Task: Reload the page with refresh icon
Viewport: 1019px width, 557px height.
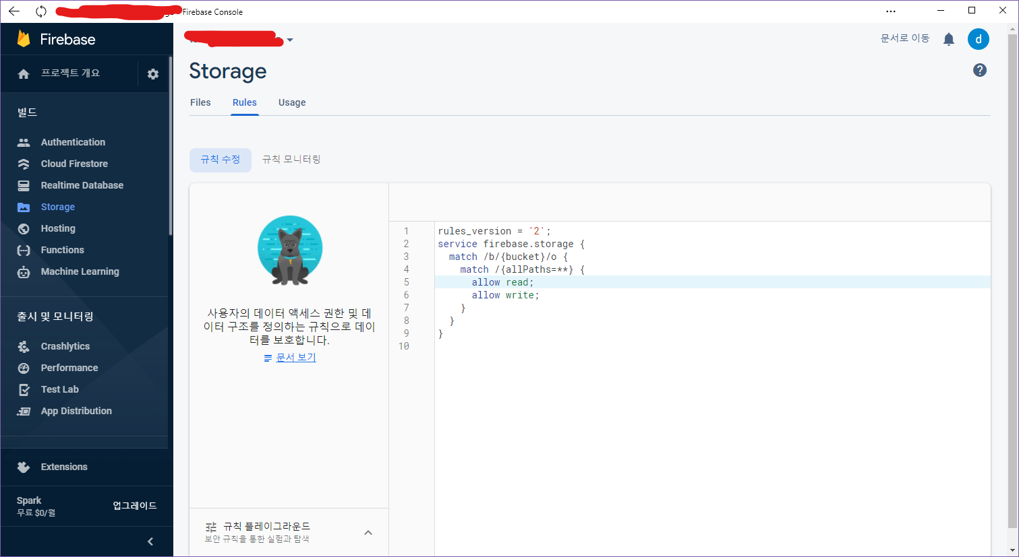Action: tap(41, 11)
